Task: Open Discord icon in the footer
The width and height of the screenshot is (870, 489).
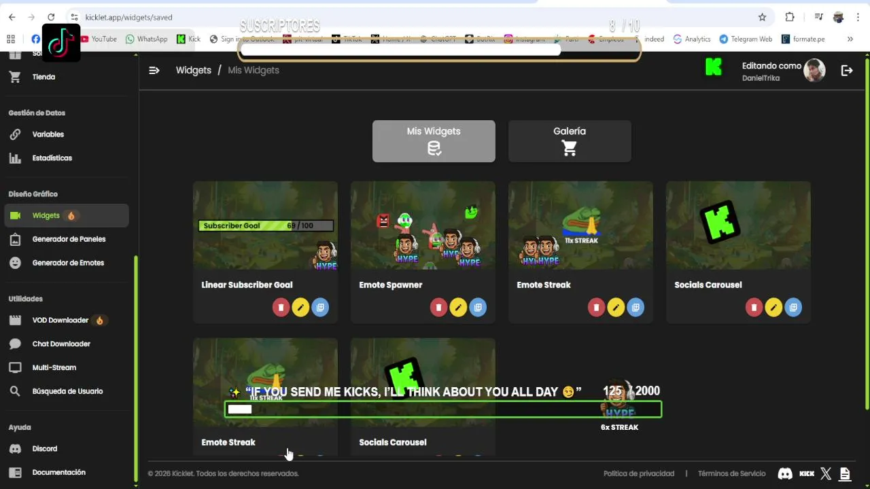Action: click(x=785, y=474)
